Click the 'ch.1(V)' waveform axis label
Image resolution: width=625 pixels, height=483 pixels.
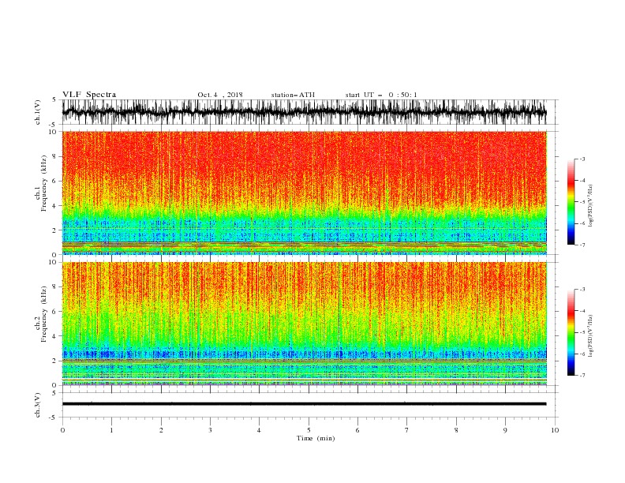[38, 112]
